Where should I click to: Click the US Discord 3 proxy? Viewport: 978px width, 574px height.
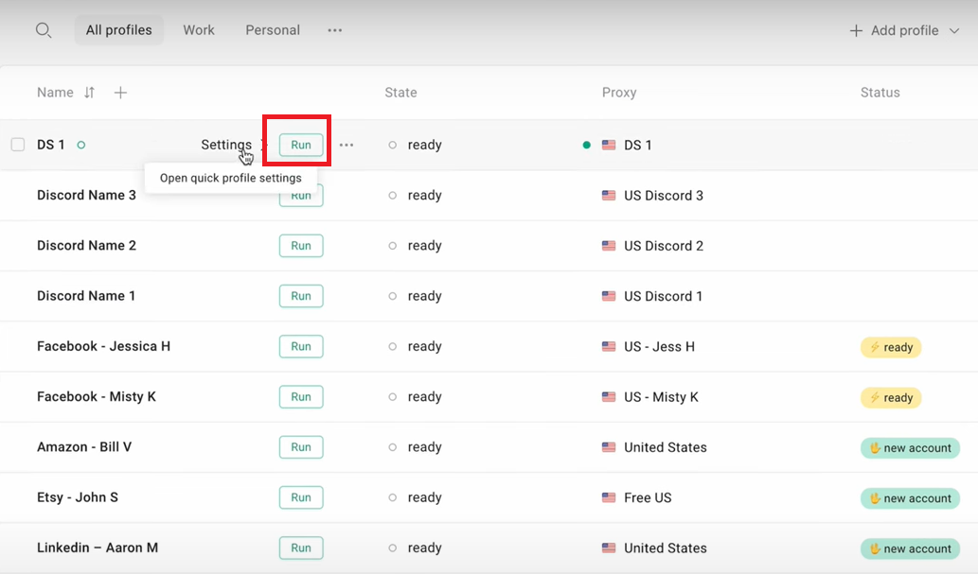[663, 196]
